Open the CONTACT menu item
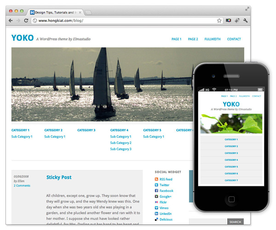The image size is (276, 230). 234,39
